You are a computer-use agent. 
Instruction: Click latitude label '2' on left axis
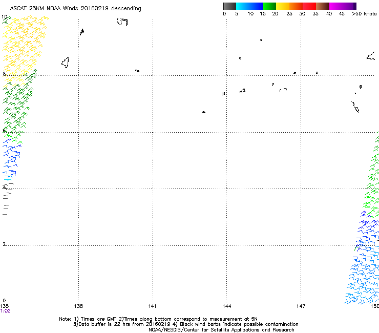coord(4,244)
